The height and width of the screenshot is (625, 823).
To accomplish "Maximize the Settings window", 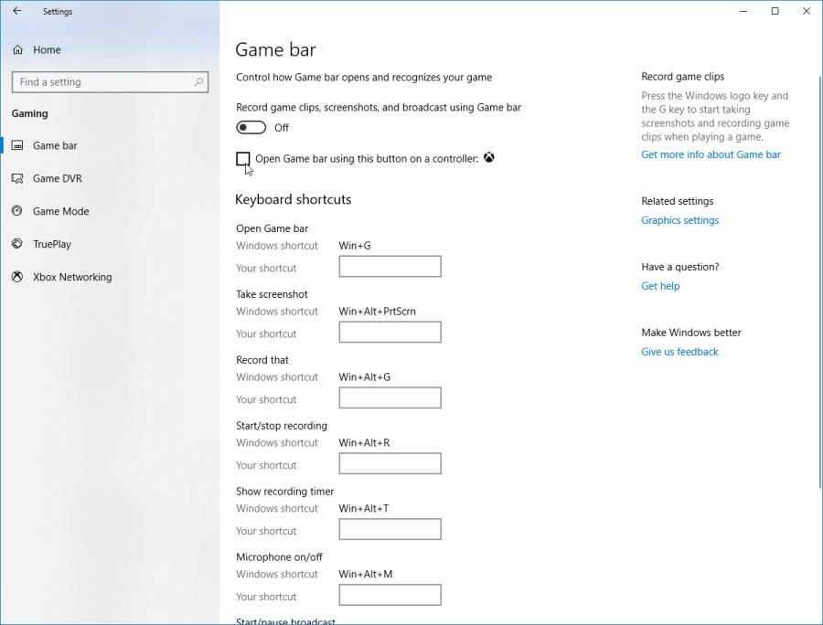I will click(775, 11).
